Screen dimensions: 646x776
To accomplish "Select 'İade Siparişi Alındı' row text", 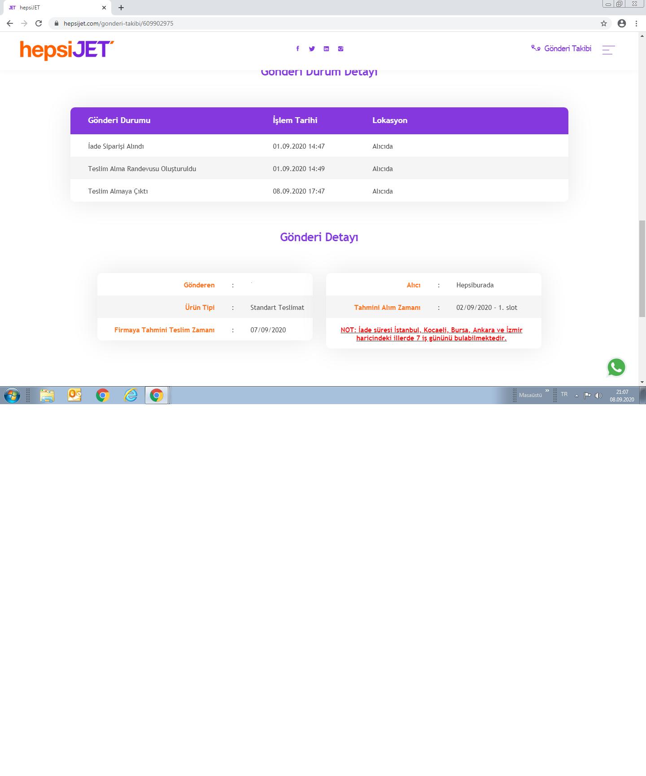I will (116, 146).
